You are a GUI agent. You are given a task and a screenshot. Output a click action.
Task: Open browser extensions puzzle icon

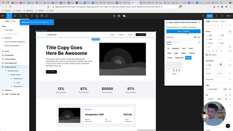point(222,7)
